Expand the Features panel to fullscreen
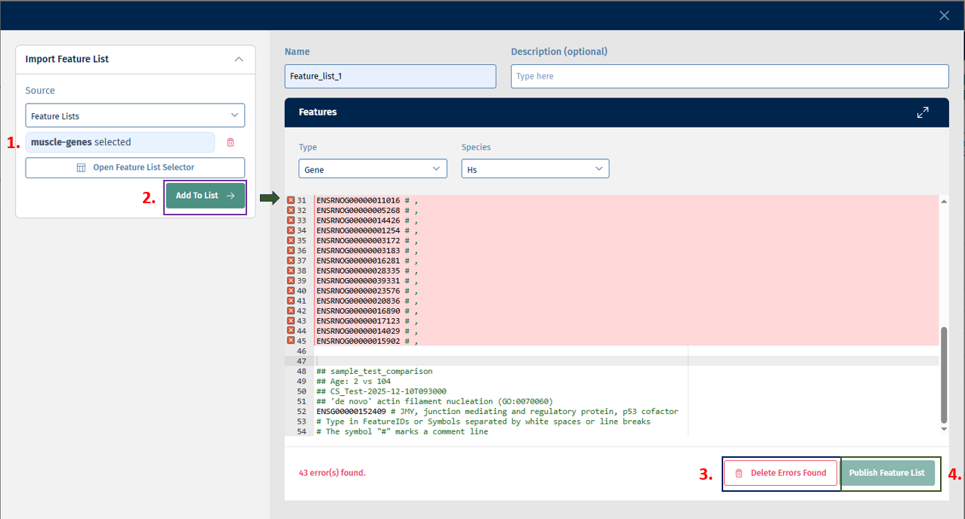Screen dimensions: 965x519 click(922, 112)
